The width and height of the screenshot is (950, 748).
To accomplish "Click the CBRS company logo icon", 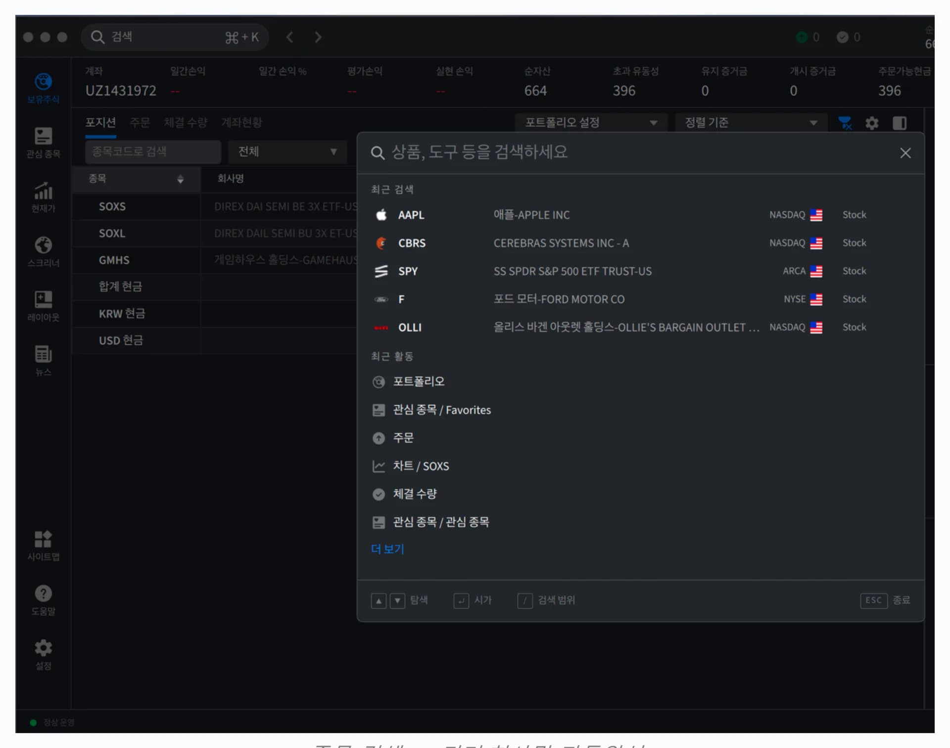I will [x=381, y=243].
